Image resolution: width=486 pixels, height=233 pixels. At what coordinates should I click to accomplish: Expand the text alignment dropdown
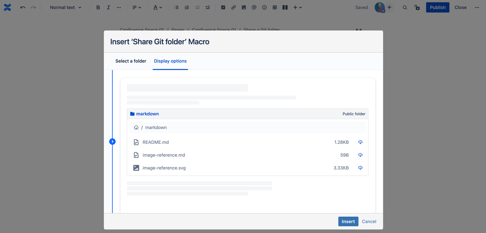137,7
